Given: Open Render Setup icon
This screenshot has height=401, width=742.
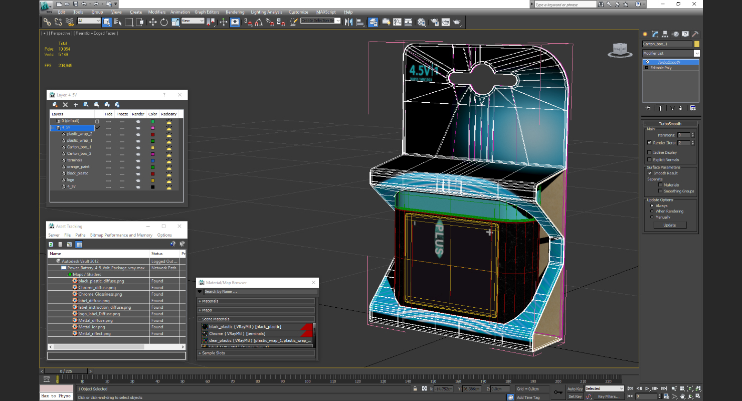Looking at the screenshot, I should click(x=434, y=22).
